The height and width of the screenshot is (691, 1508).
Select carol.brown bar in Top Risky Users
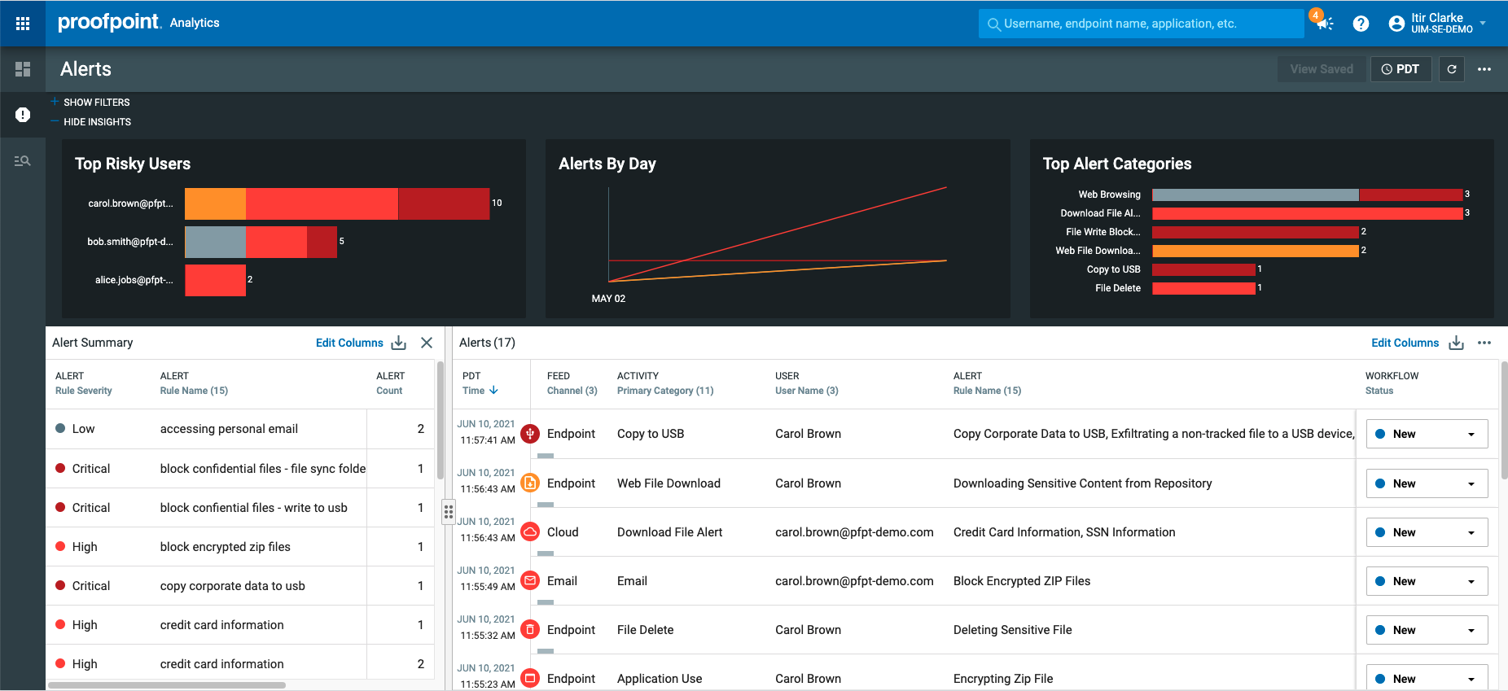point(337,203)
